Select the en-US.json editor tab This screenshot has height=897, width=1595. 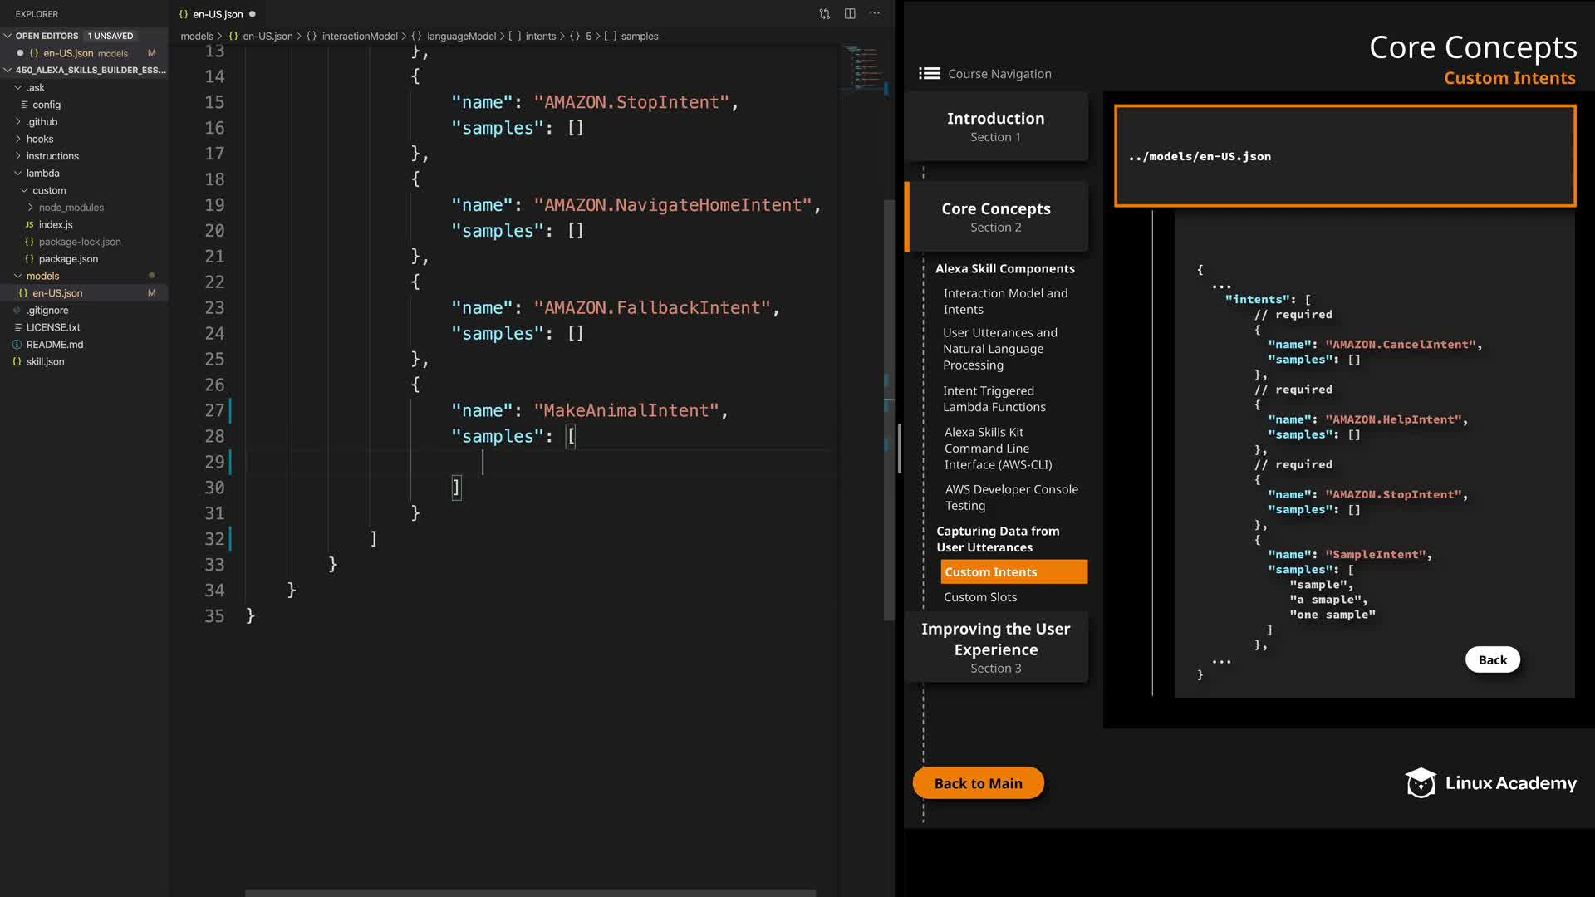pyautogui.click(x=217, y=14)
